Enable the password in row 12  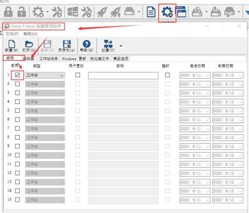tap(17, 173)
